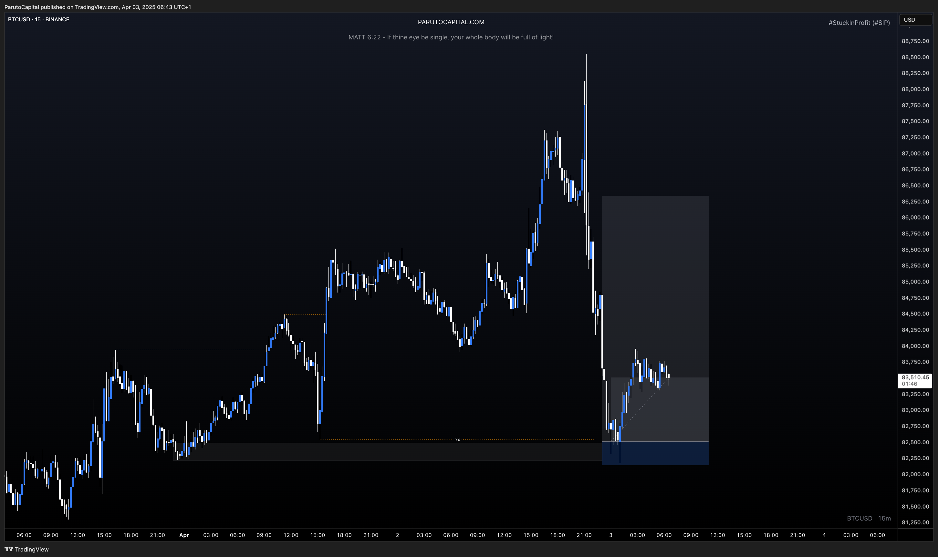Click the 88,000.00 price axis label
This screenshot has height=557, width=938.
click(x=915, y=89)
